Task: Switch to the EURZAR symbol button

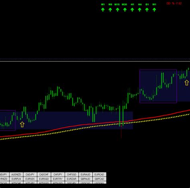Action: [x=72, y=179]
